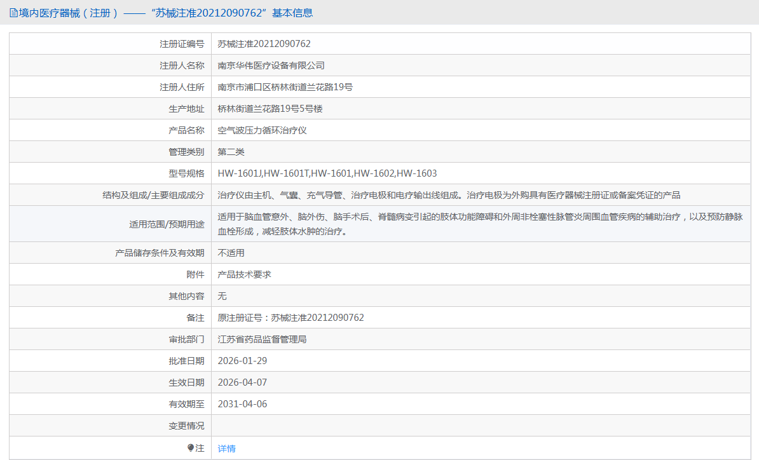The image size is (759, 460).
Task: Click the 产品名称 row label
Action: click(186, 130)
